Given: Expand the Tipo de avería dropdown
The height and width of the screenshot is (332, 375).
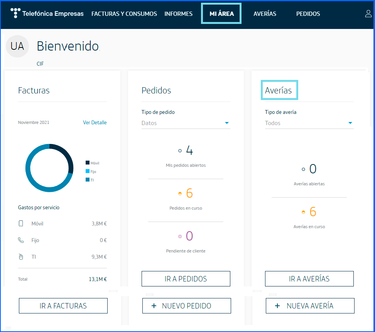Looking at the screenshot, I should [x=350, y=123].
